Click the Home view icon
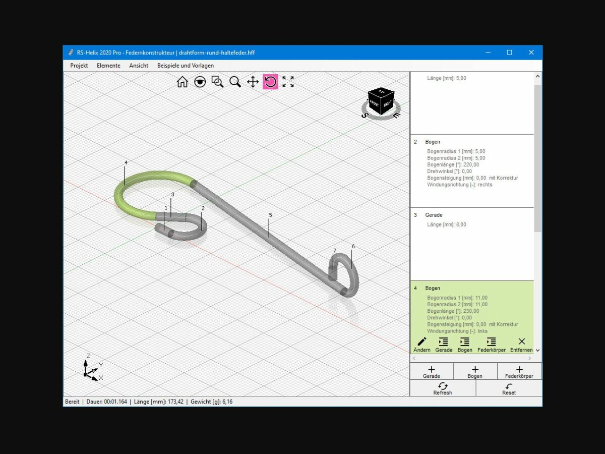Image resolution: width=605 pixels, height=454 pixels. coord(183,82)
